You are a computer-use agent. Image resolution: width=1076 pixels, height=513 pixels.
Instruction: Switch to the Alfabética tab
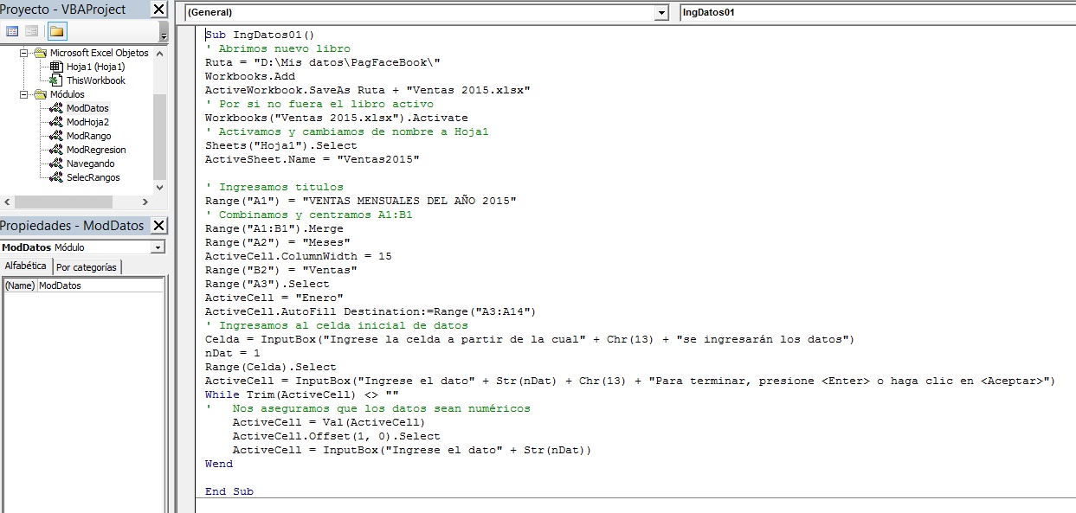point(25,266)
